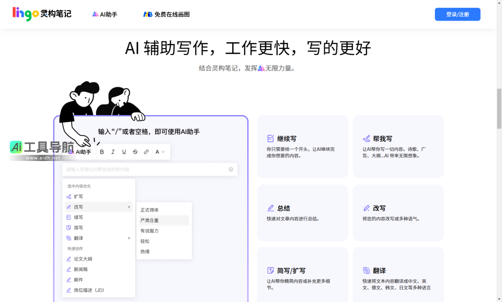Image resolution: width=502 pixels, height=302 pixels.
Task: Toggle italic formatting
Action: tap(113, 152)
